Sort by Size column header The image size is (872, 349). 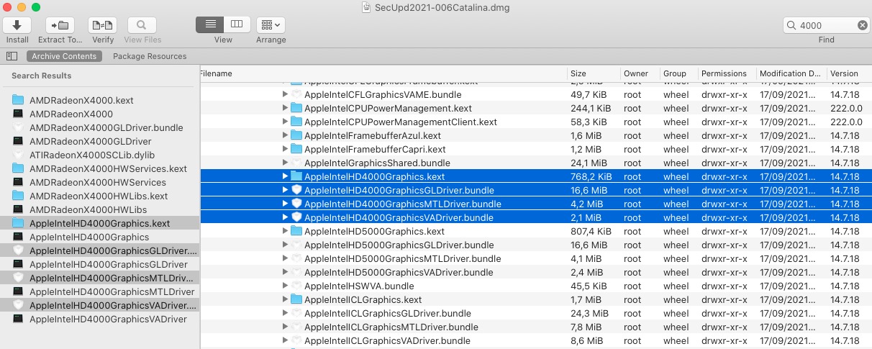point(594,73)
